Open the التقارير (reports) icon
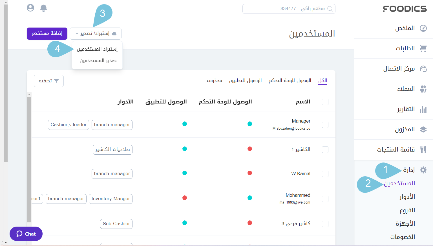Viewport: 433px width, 246px height. [423, 109]
